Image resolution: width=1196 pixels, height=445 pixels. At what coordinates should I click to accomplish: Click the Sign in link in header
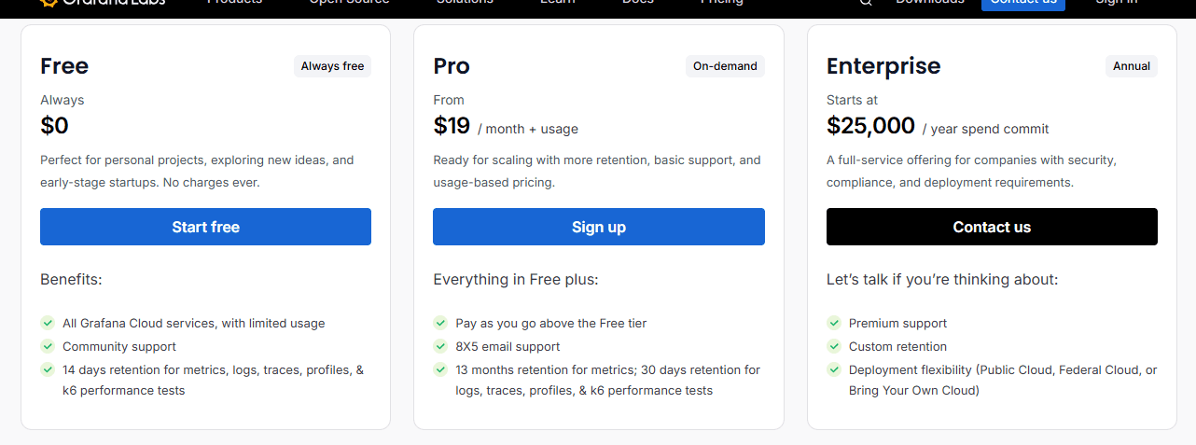click(x=1117, y=3)
